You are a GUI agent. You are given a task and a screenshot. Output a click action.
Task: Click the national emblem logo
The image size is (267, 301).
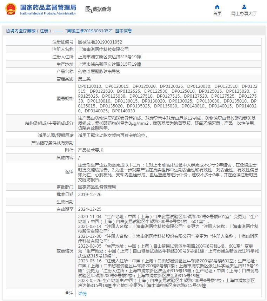tap(11, 9)
